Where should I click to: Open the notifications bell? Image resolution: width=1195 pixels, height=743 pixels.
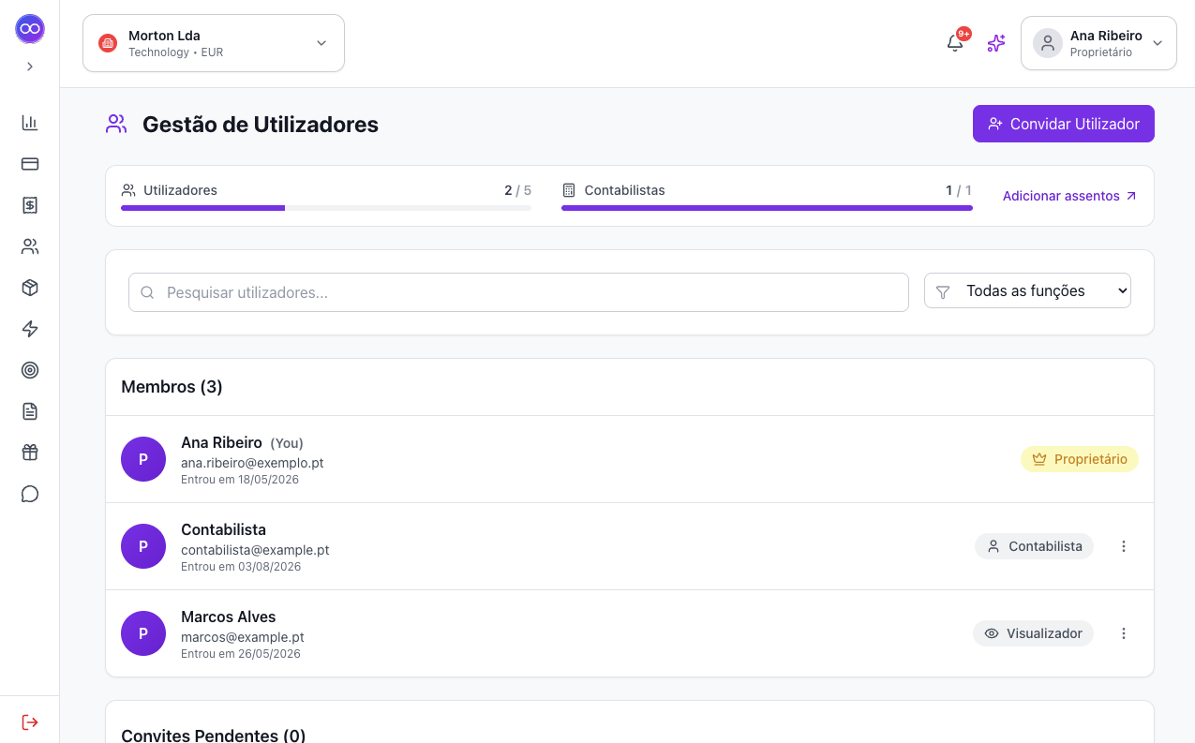955,43
